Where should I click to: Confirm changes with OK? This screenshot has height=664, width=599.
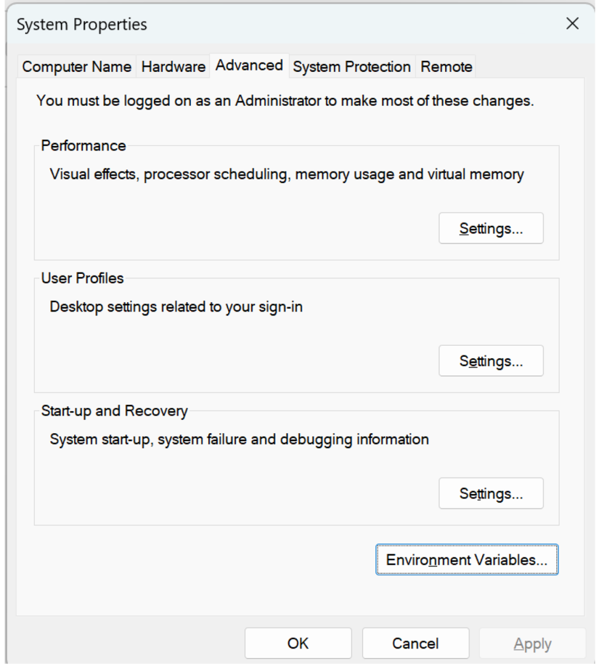click(298, 643)
